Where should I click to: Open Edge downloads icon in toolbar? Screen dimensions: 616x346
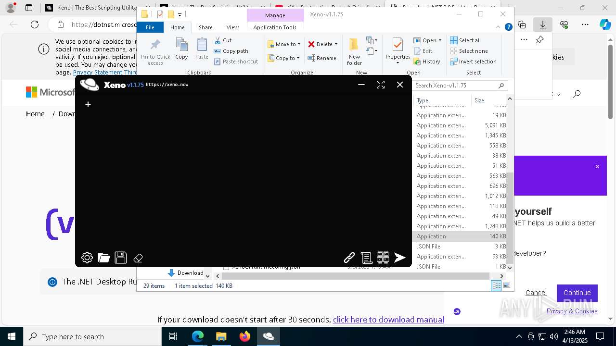click(x=543, y=25)
